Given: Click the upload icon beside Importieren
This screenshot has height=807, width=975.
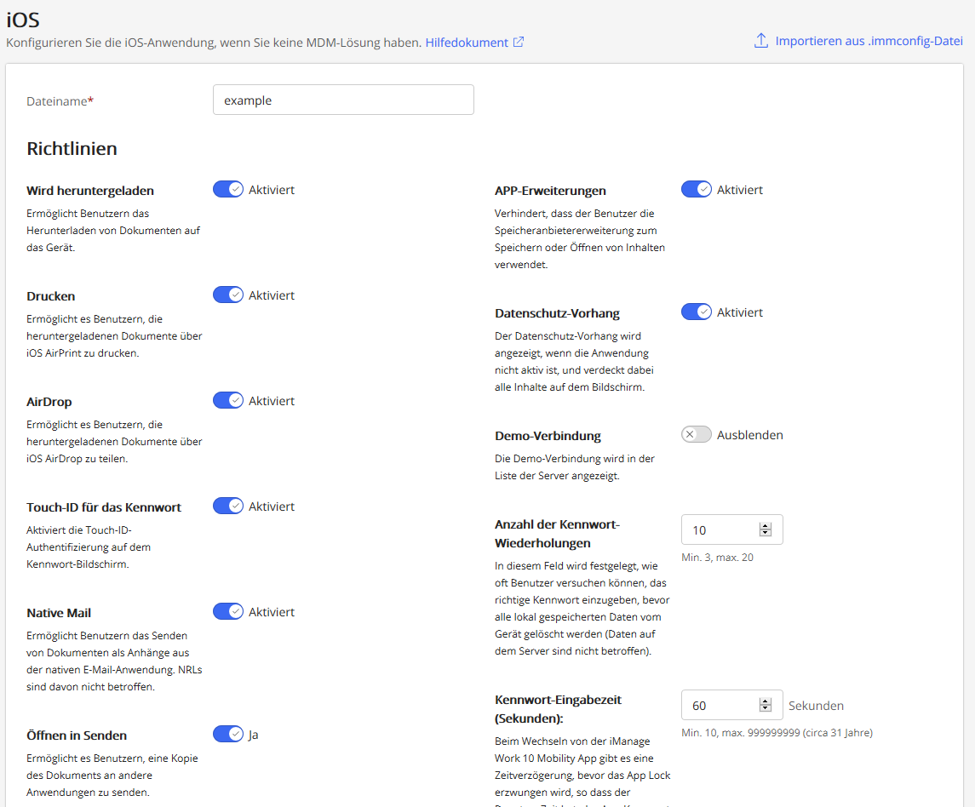Looking at the screenshot, I should (761, 41).
